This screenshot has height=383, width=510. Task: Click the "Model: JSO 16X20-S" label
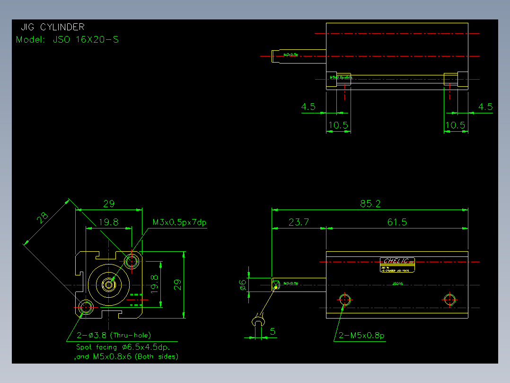pos(67,40)
